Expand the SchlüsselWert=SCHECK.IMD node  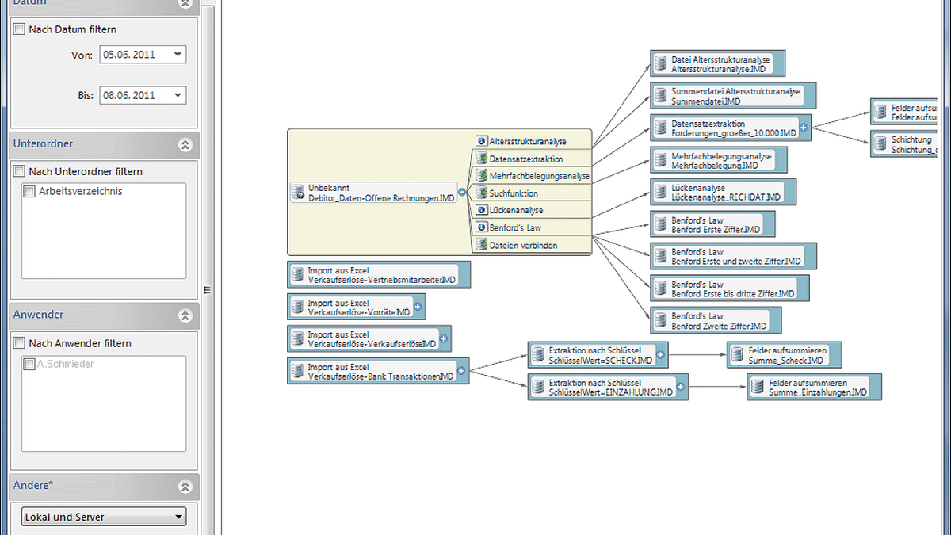click(659, 355)
